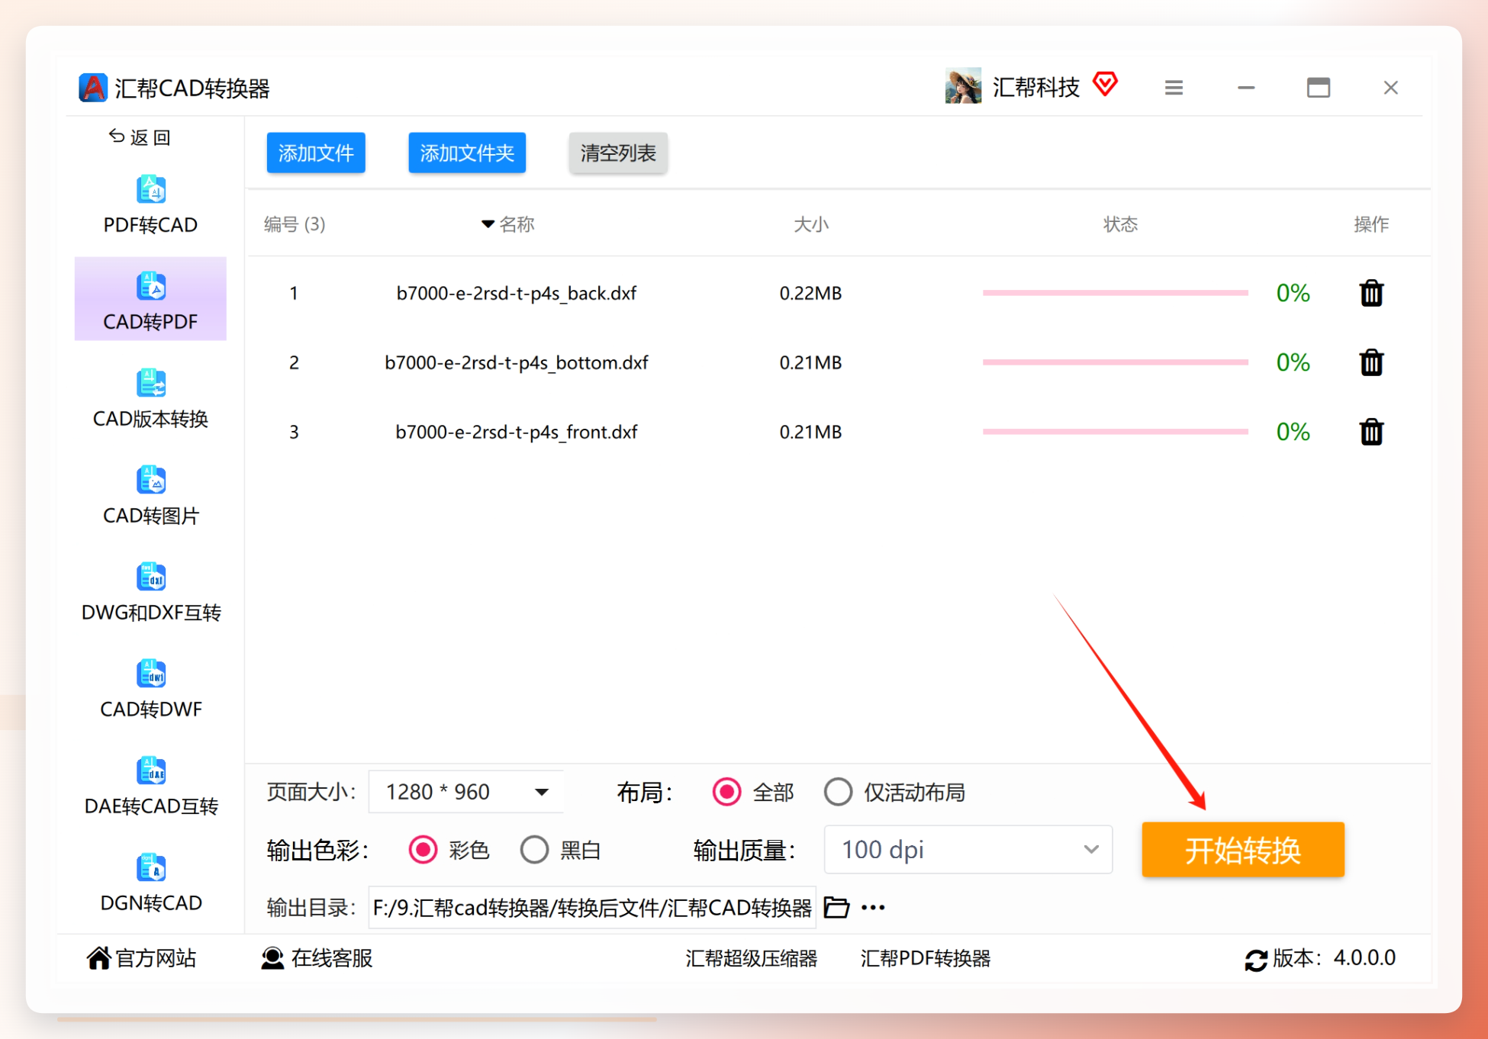Click the orange 开始转换 button
This screenshot has height=1039, width=1488.
tap(1243, 849)
